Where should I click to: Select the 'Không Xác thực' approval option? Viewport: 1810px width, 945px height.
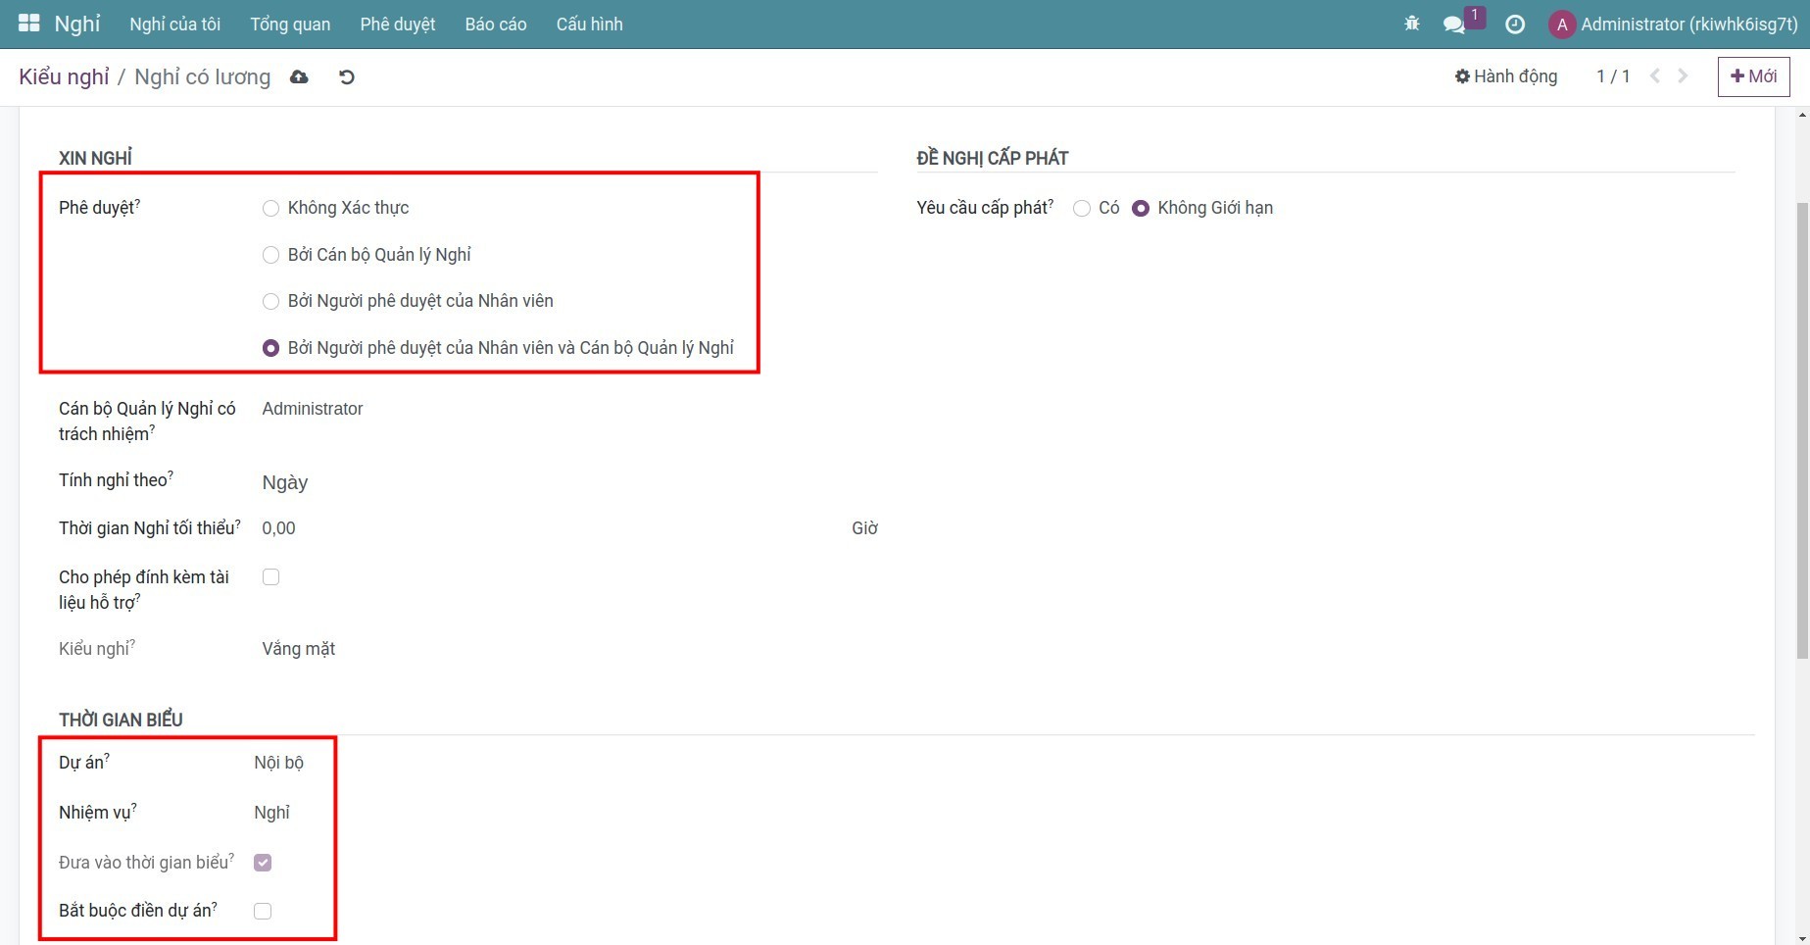271,208
